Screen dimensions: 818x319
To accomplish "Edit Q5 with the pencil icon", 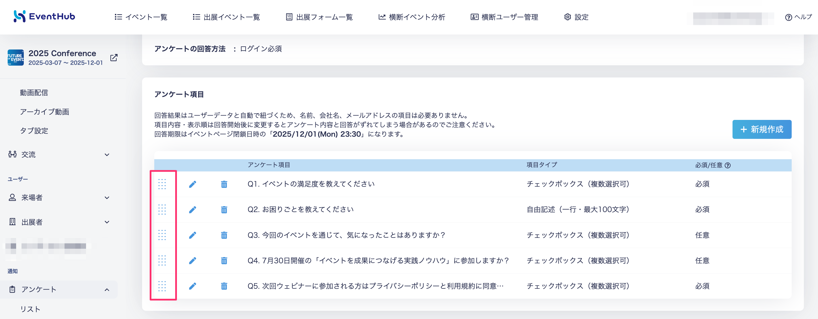I will coord(192,286).
